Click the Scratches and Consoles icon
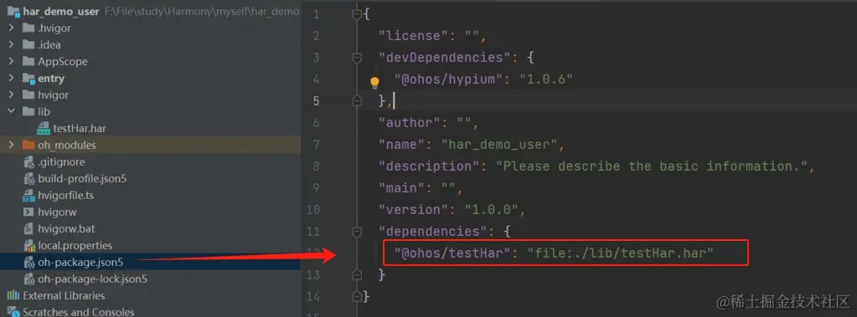Screen dimensions: 857x317 13,312
